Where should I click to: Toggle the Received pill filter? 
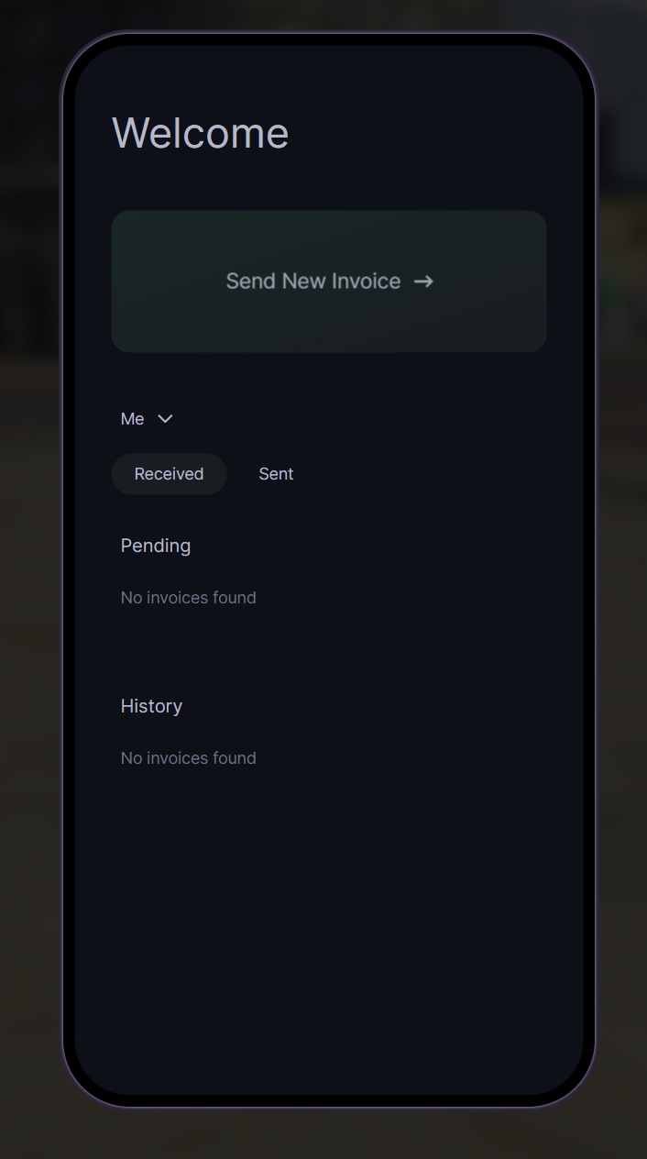click(169, 474)
